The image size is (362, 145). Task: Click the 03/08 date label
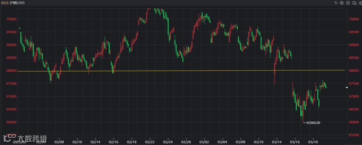point(240,142)
